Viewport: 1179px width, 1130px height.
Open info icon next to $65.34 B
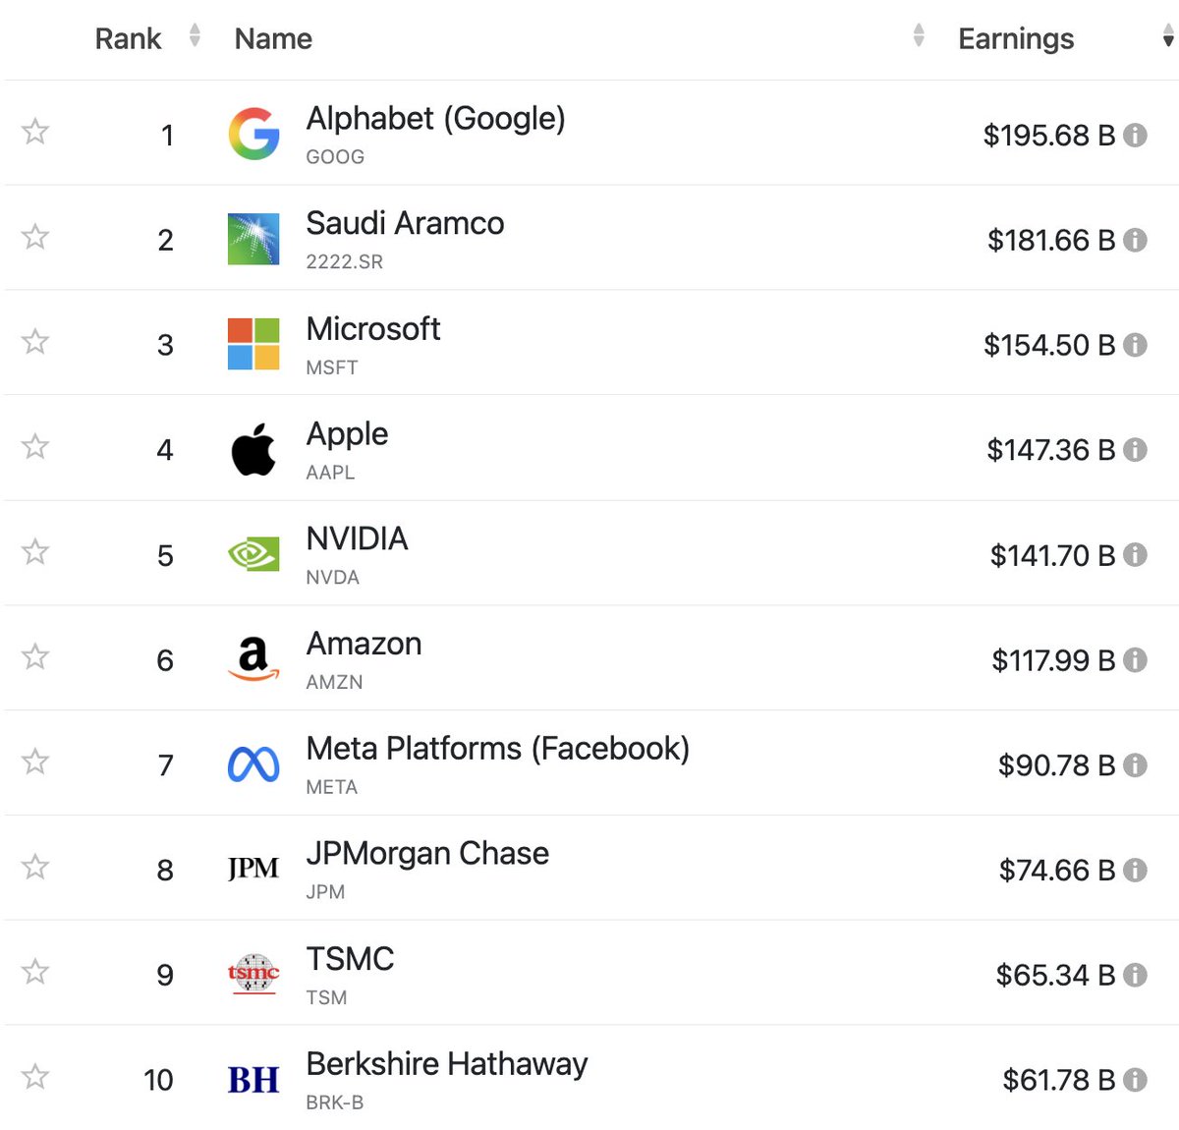(1135, 975)
